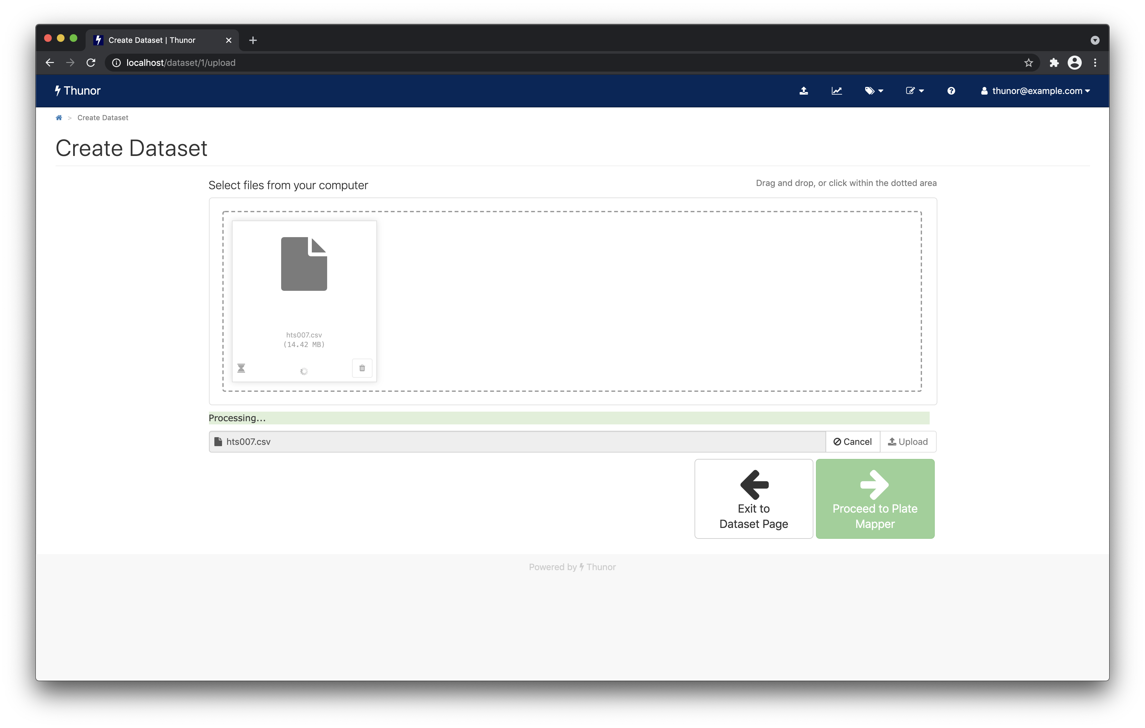Delete hts007.csv using the trash icon

(x=362, y=368)
